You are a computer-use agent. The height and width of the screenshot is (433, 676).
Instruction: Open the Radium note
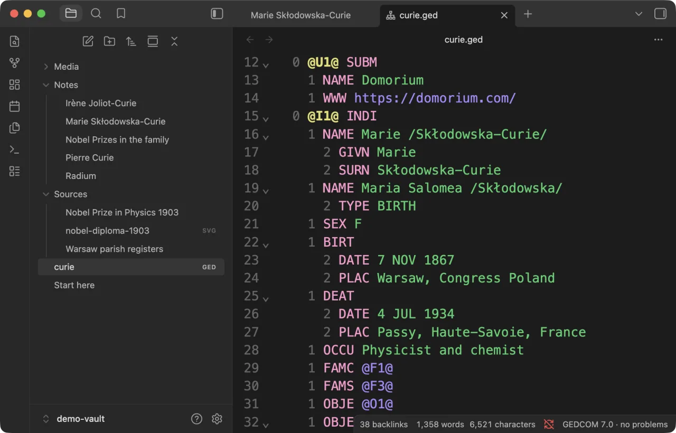(81, 176)
